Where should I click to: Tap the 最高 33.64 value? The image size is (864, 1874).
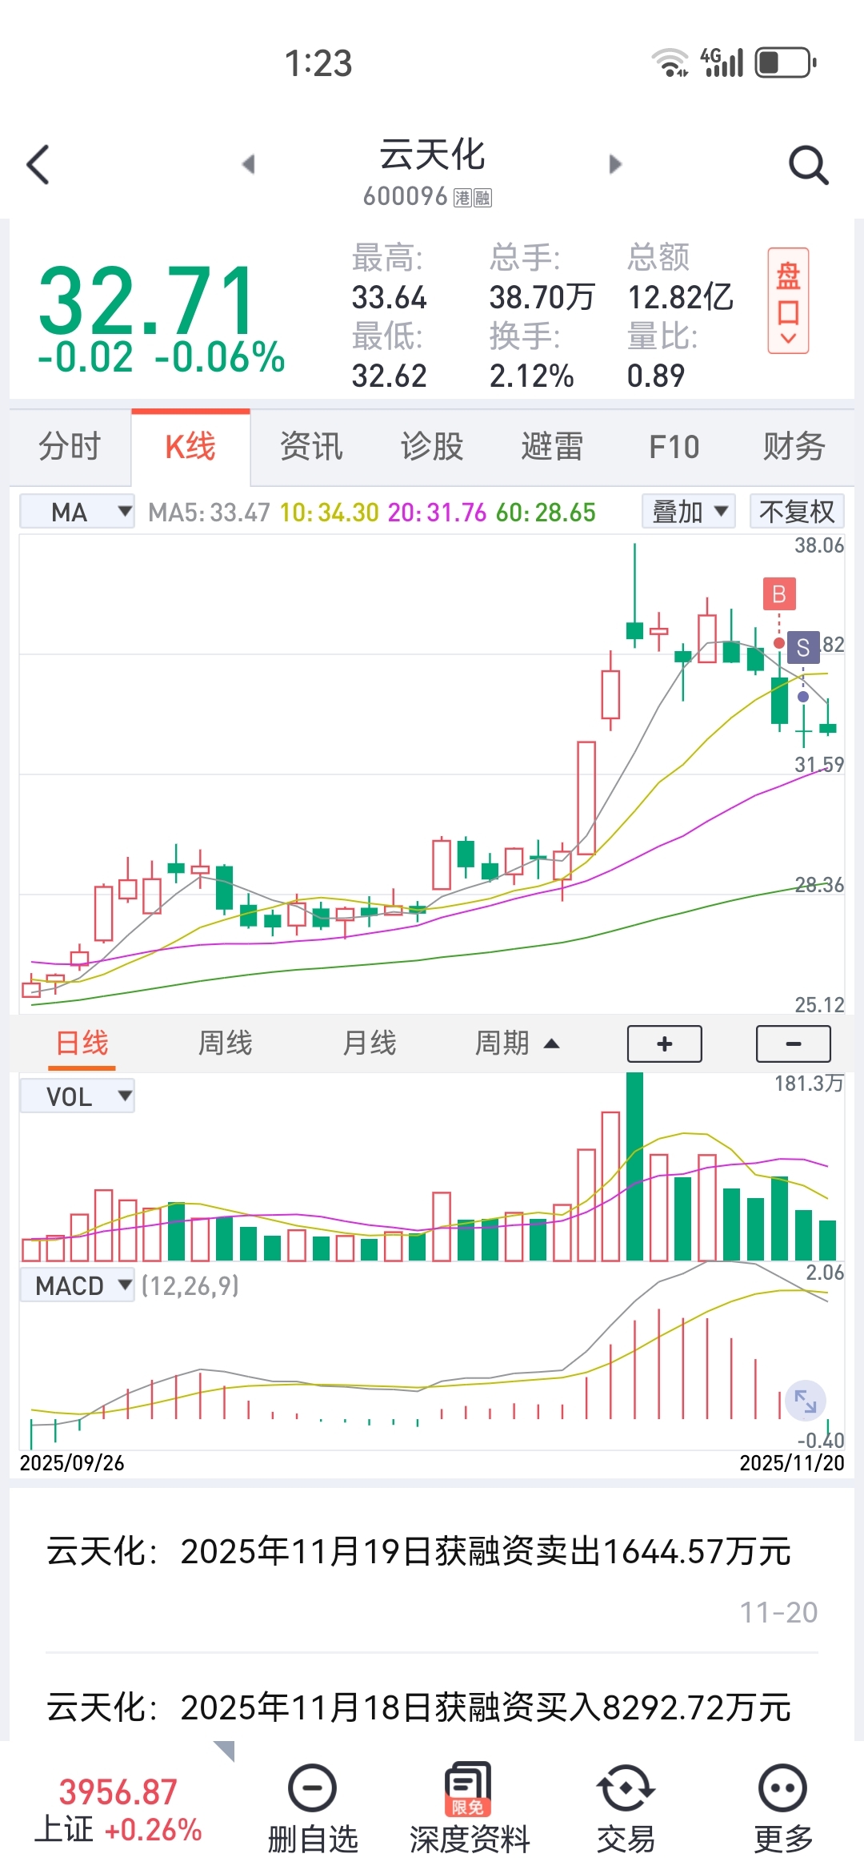coord(390,297)
